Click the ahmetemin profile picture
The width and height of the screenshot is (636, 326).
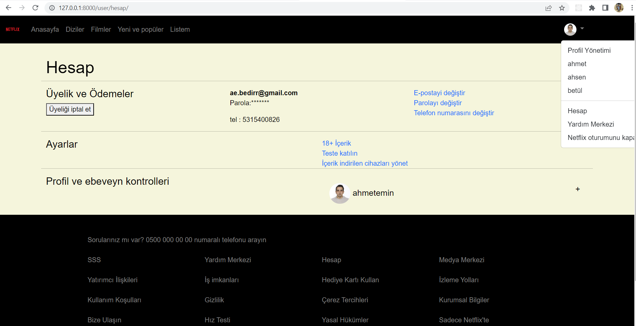340,193
